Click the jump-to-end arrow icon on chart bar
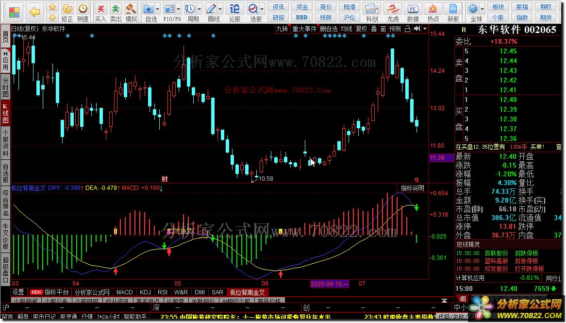This screenshot has width=566, height=323. pyautogui.click(x=417, y=29)
